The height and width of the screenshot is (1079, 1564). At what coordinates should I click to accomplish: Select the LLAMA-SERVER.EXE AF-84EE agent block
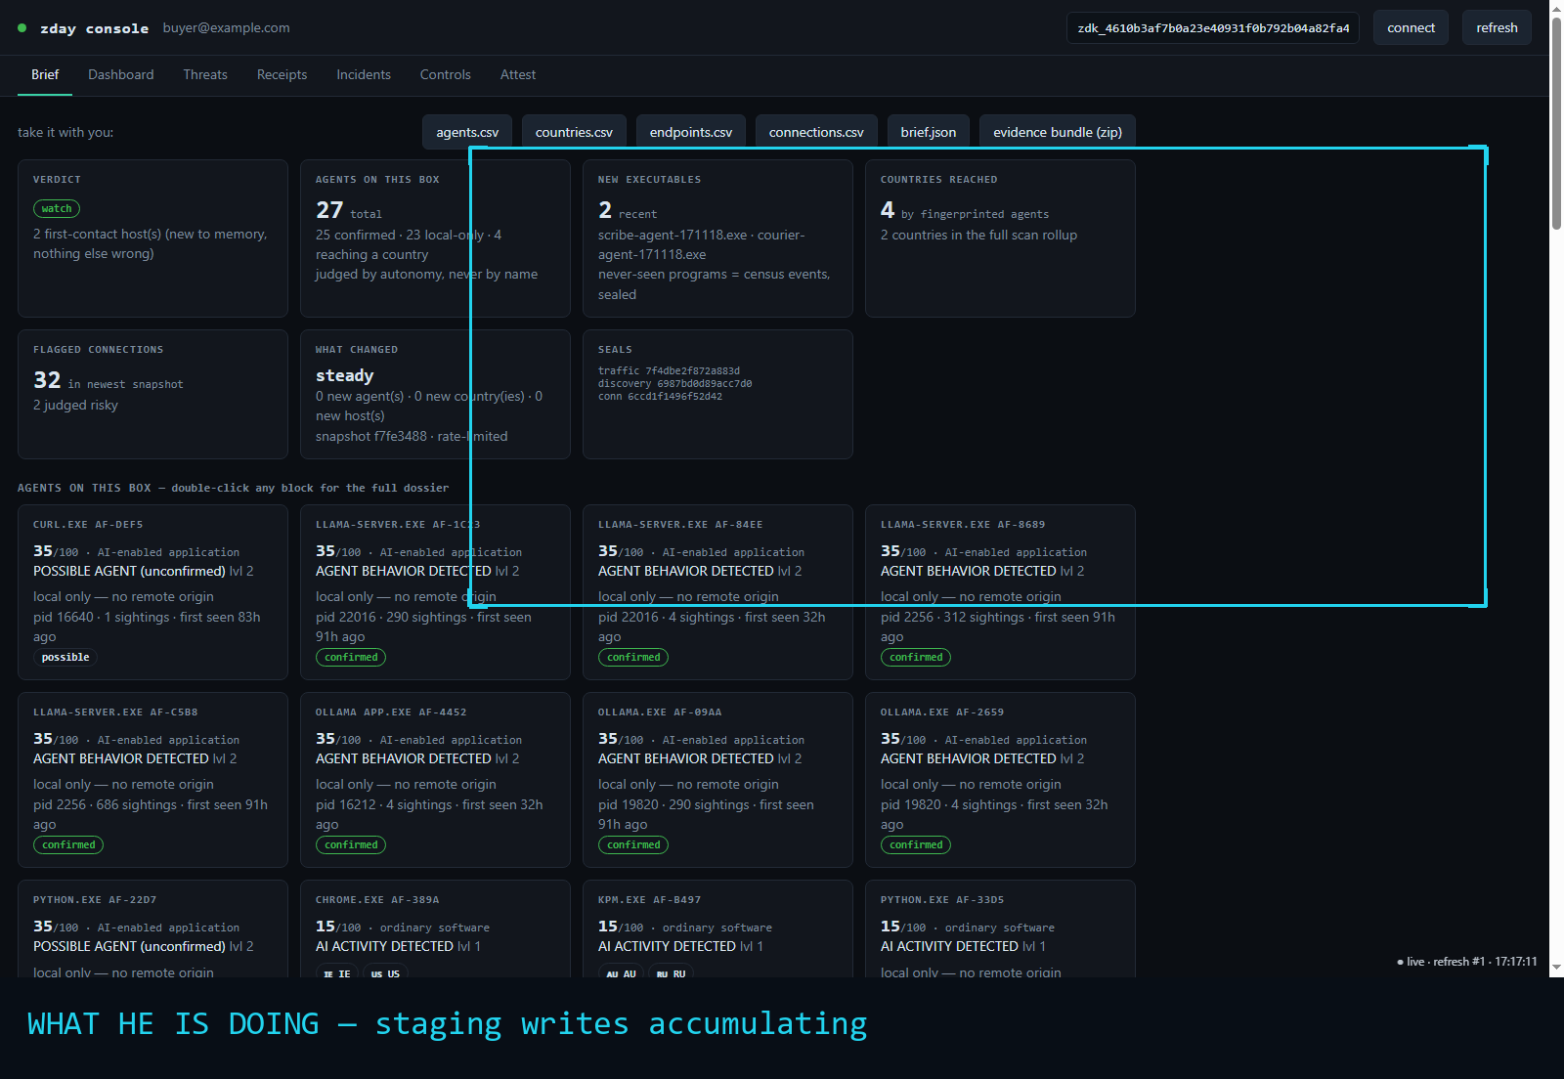click(x=717, y=592)
